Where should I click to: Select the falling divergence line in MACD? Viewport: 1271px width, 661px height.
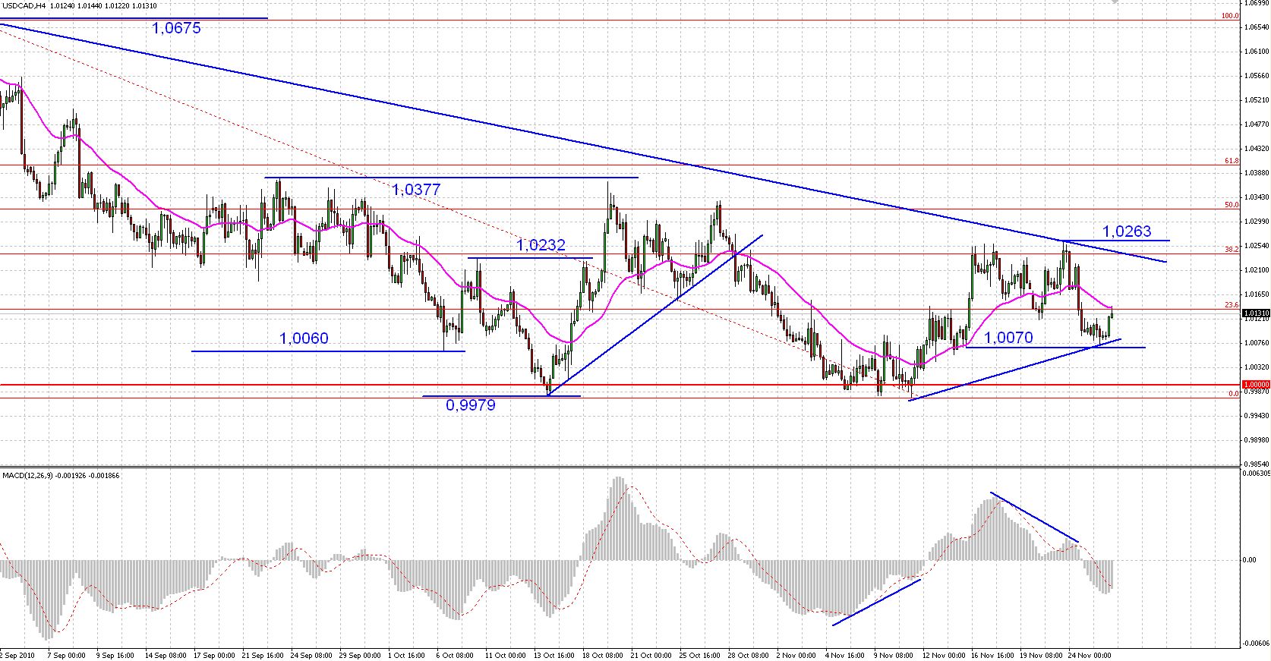[x=1035, y=518]
